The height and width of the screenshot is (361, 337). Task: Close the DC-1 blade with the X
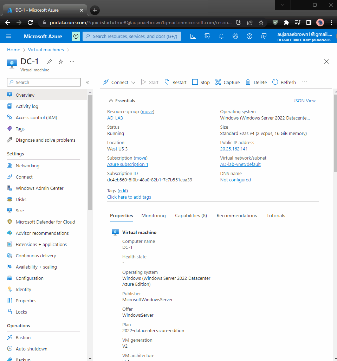(x=326, y=62)
